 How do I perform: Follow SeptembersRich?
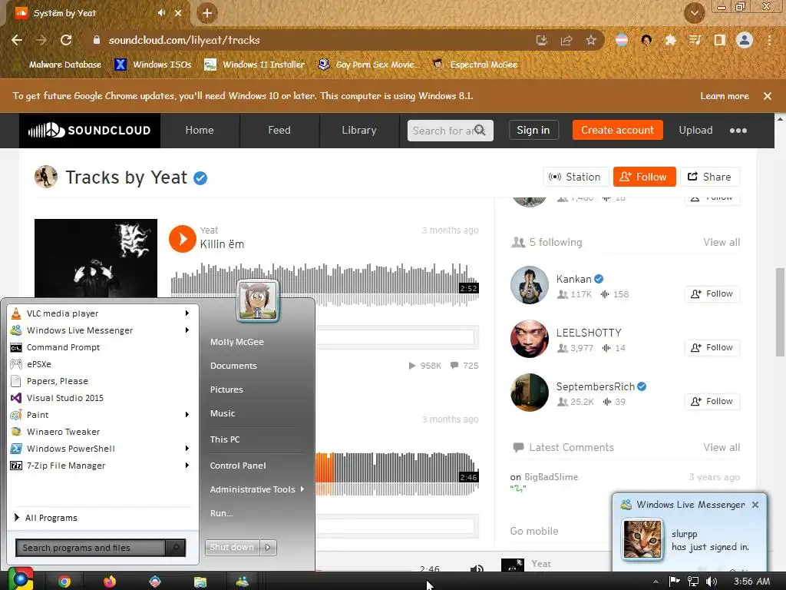712,401
